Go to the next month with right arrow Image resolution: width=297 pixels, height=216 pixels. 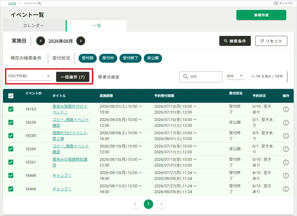point(81,41)
